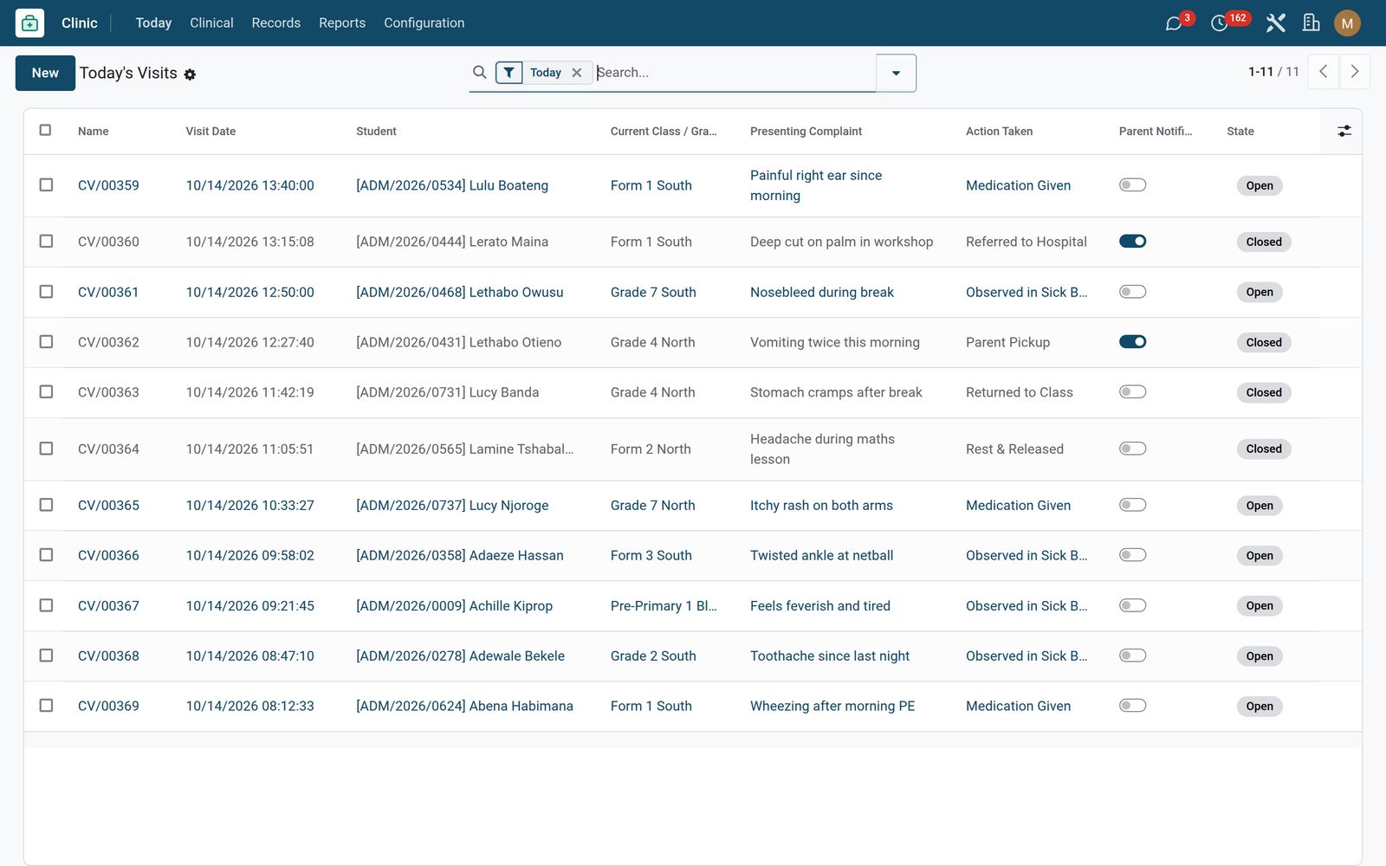Open the company switcher building icon

pyautogui.click(x=1312, y=23)
